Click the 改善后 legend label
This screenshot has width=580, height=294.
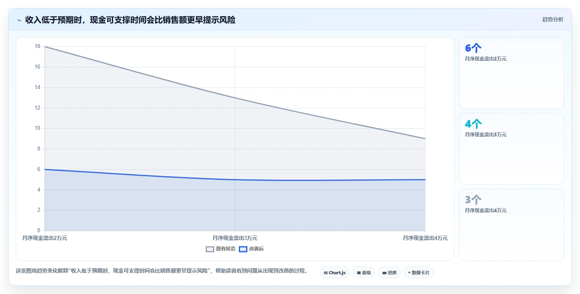click(256, 249)
